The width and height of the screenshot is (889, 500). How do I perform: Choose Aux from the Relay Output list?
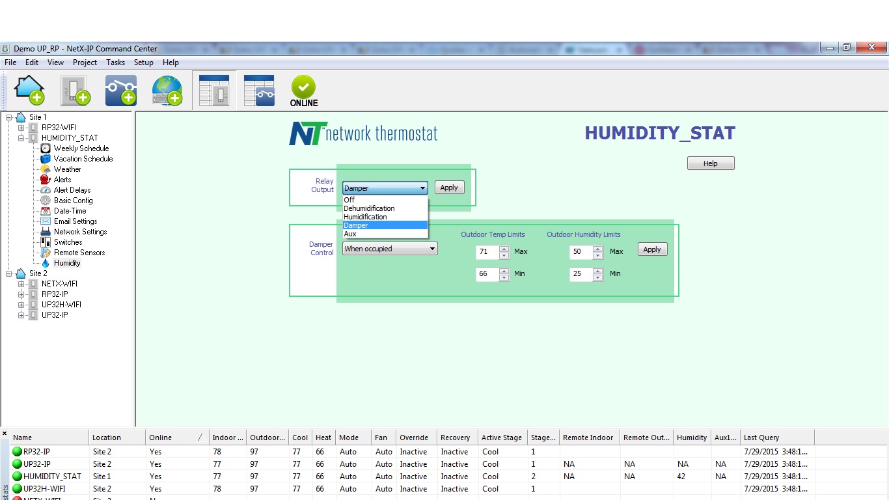tap(385, 234)
